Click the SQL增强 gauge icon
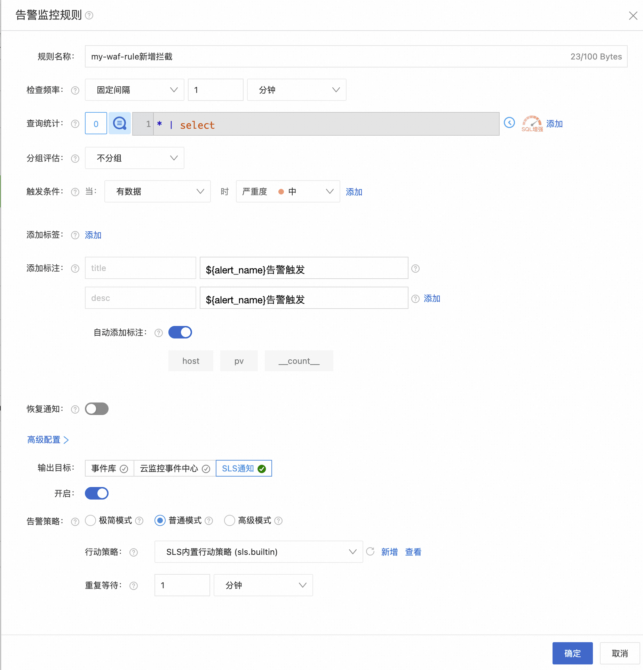643x670 pixels. [x=532, y=123]
